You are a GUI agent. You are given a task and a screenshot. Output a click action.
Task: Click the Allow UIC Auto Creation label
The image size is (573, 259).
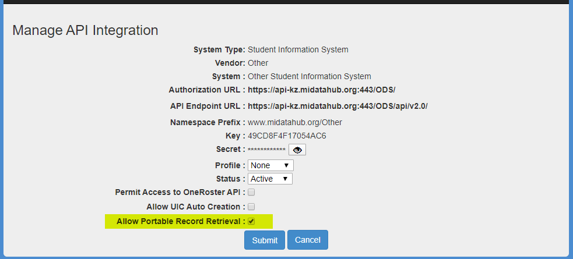click(196, 207)
